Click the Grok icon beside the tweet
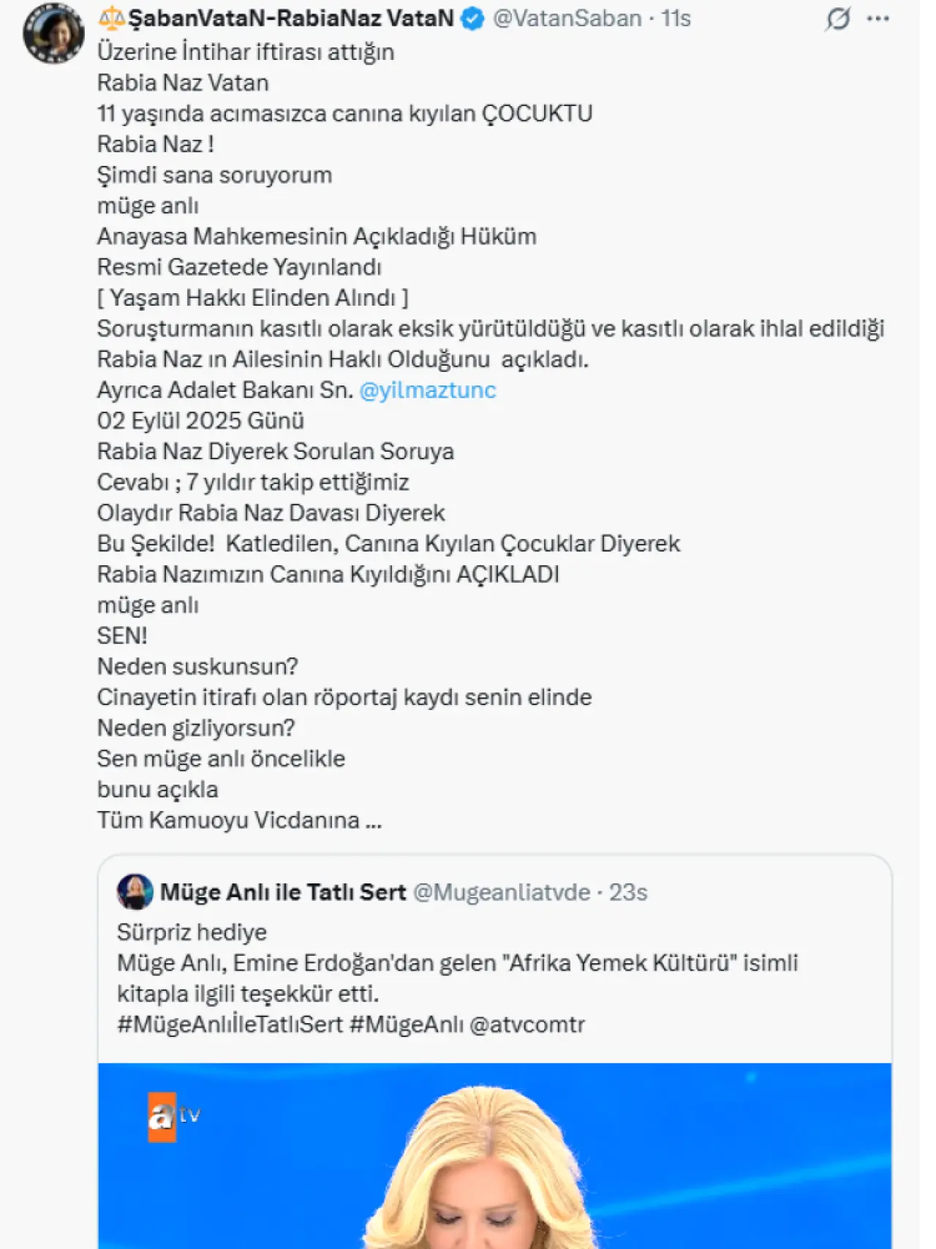The image size is (936, 1249). pos(837,19)
